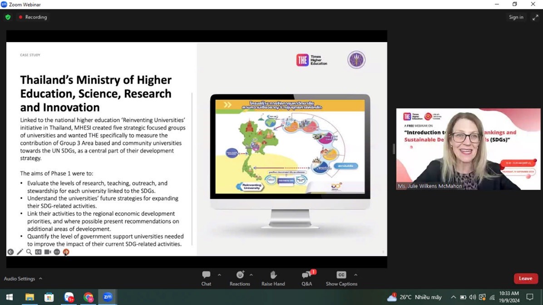Show hidden system tray icons
The width and height of the screenshot is (543, 305).
[x=453, y=297]
